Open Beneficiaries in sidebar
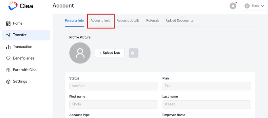 coord(26,58)
